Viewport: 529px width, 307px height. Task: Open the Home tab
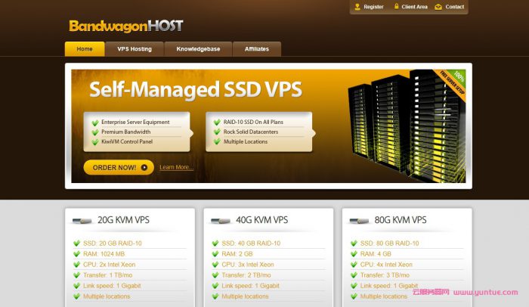85,49
